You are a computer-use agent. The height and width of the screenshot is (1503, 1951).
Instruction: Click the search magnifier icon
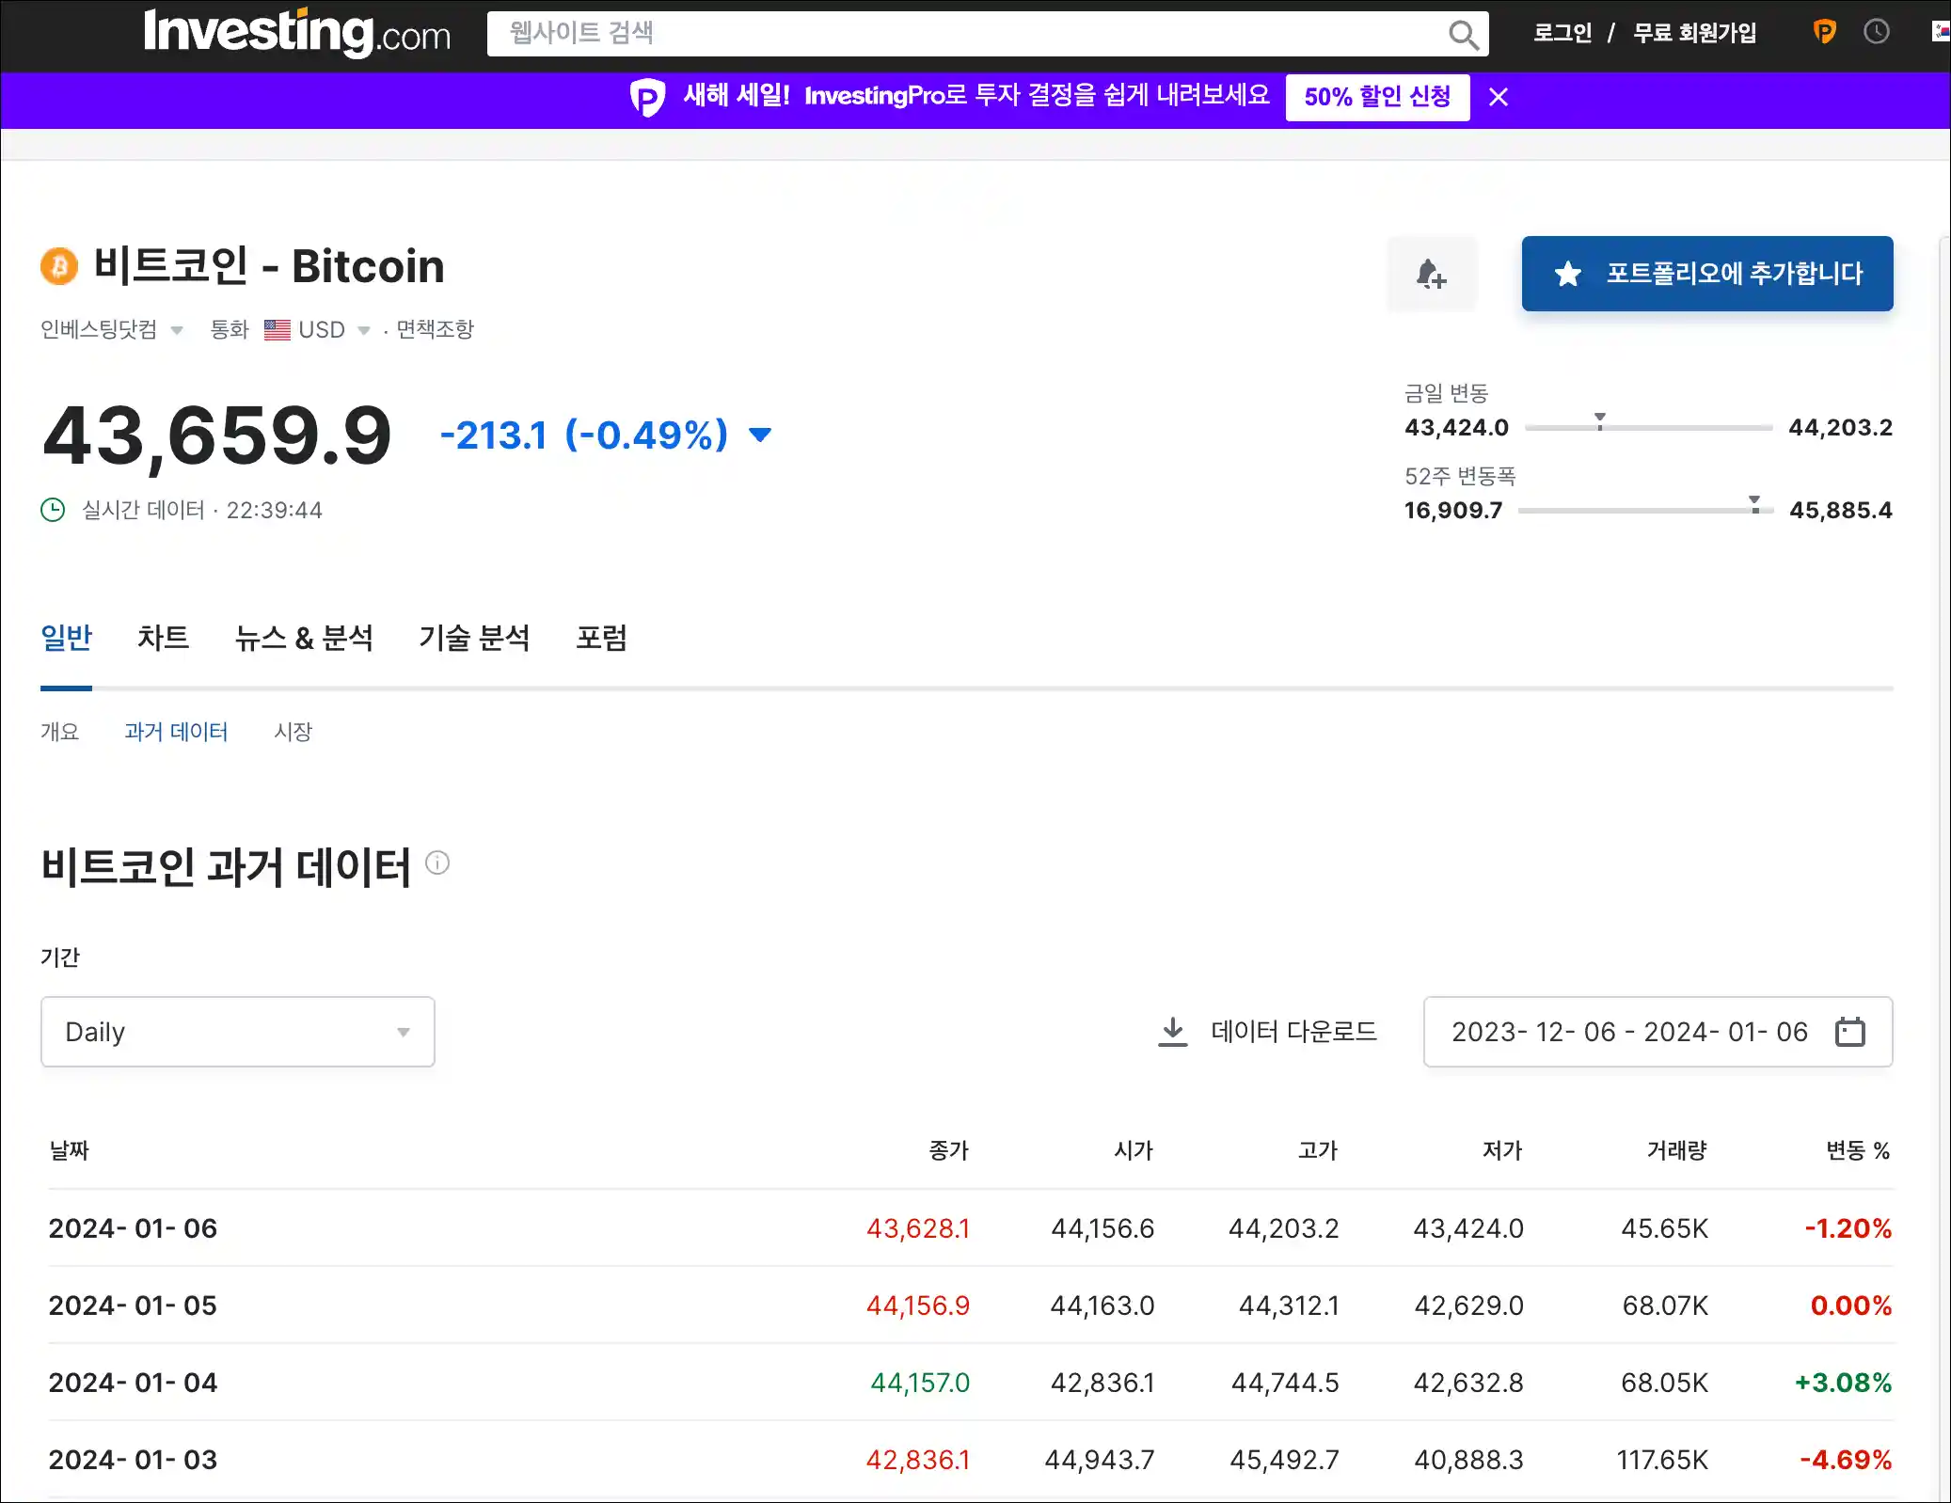1463,35
